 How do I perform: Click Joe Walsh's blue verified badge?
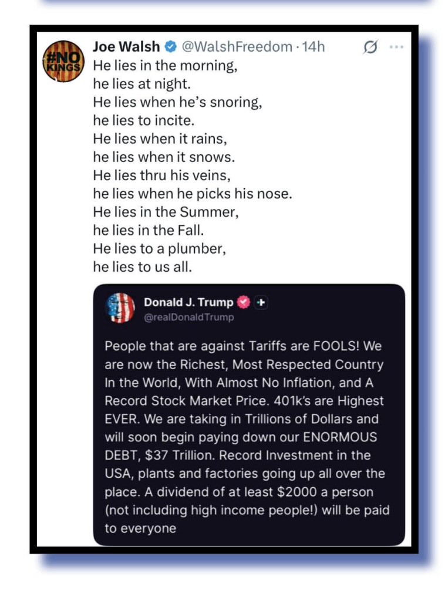(171, 46)
